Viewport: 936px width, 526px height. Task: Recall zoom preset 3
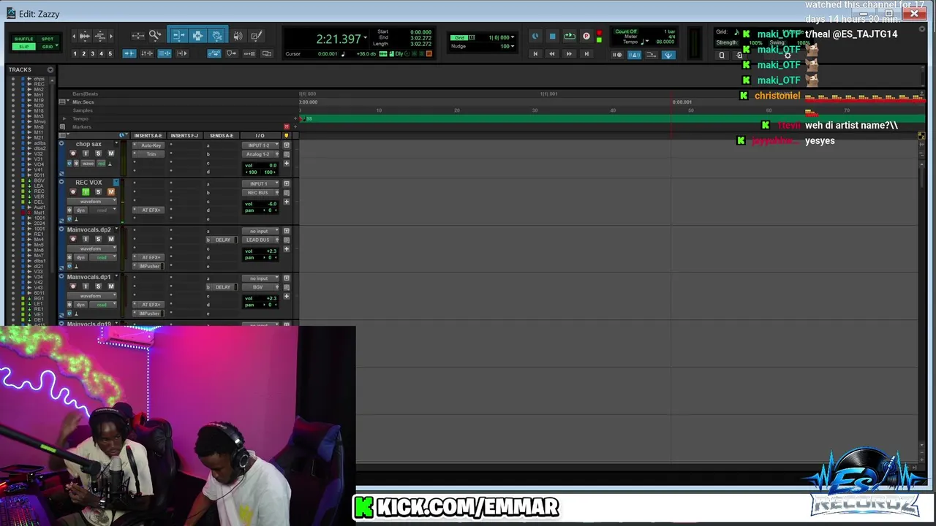[x=92, y=53]
